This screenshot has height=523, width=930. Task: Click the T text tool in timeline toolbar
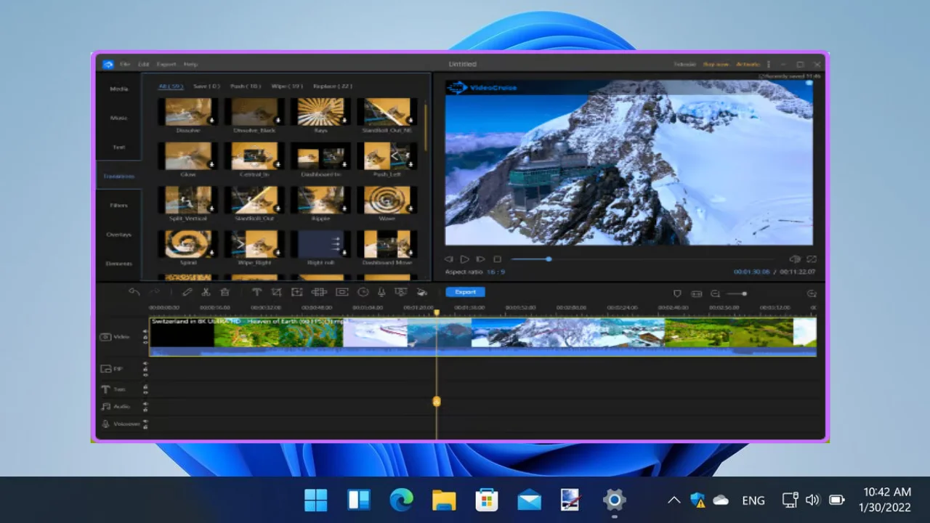(x=256, y=292)
